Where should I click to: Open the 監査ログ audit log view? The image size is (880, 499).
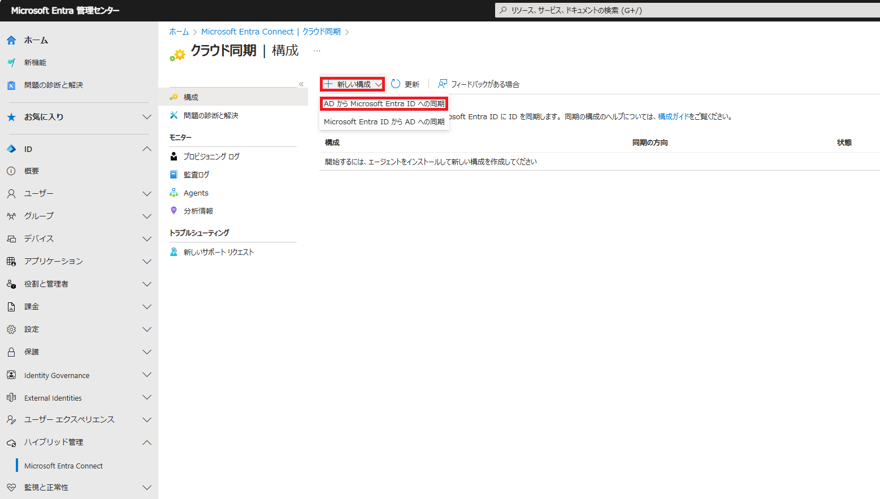(x=196, y=174)
